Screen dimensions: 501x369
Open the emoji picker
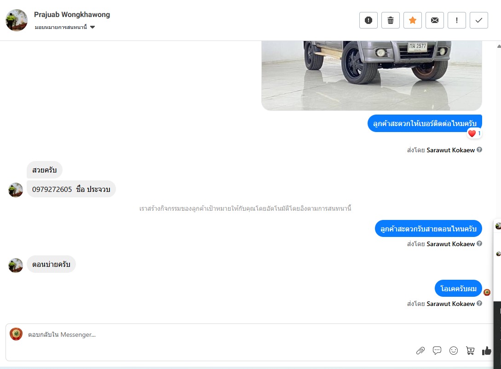point(454,351)
